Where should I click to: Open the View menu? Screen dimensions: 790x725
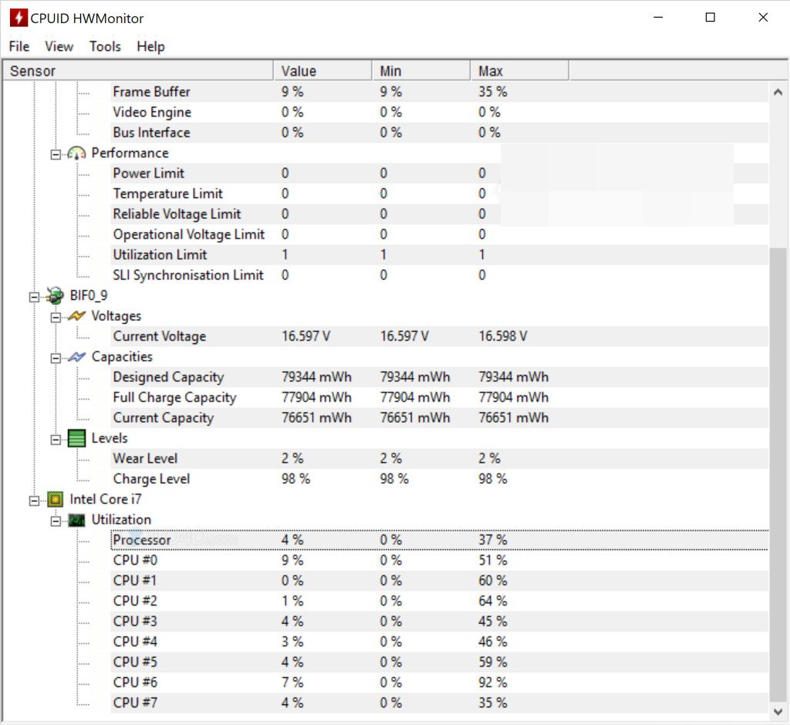(59, 46)
